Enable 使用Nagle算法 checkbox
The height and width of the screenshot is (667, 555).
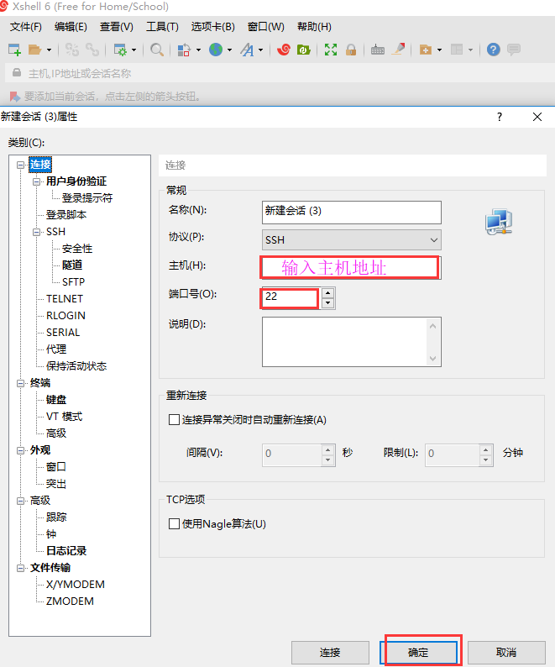point(174,523)
